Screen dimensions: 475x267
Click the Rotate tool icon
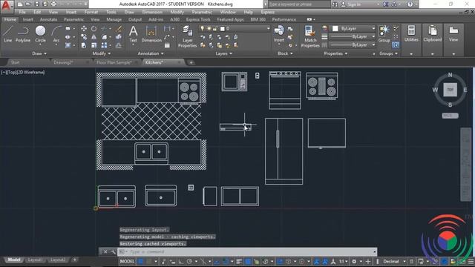click(94, 29)
